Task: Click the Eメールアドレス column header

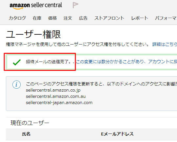Action: tap(117, 134)
